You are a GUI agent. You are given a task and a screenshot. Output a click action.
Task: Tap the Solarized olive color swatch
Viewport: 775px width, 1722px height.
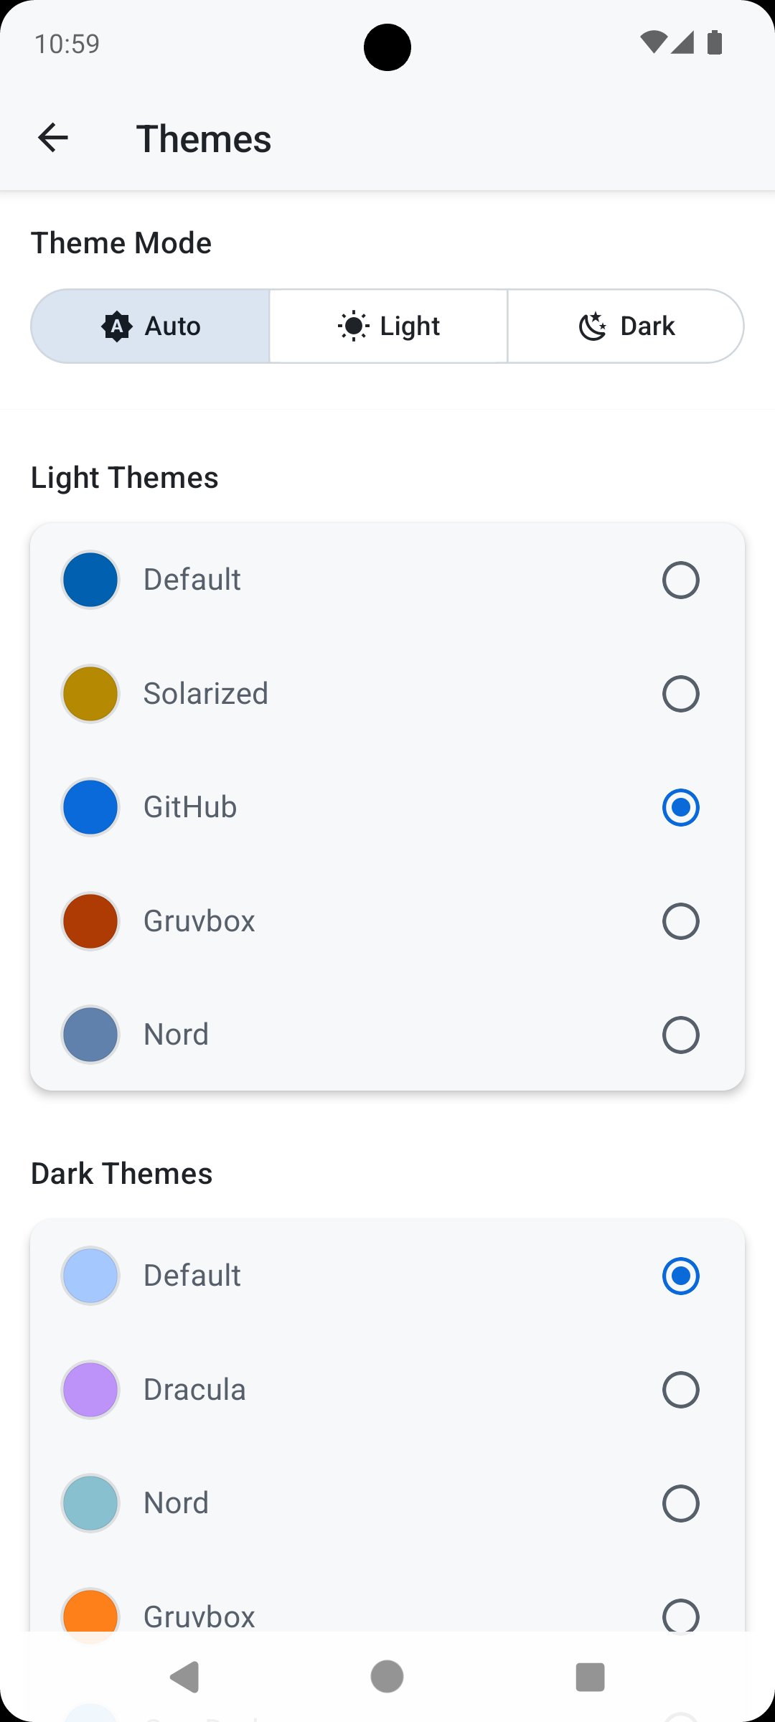coord(90,693)
